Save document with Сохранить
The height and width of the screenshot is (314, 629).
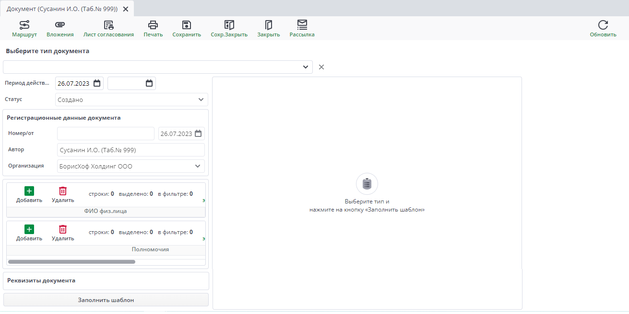[x=187, y=29]
